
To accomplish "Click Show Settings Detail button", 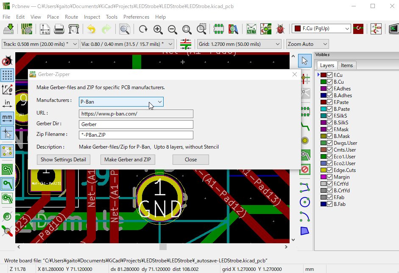I will 63,160.
